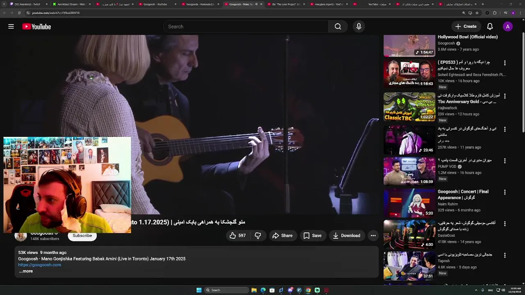Viewport: 525px width, 295px height.
Task: Open the browser extensions icon
Action: (495, 13)
